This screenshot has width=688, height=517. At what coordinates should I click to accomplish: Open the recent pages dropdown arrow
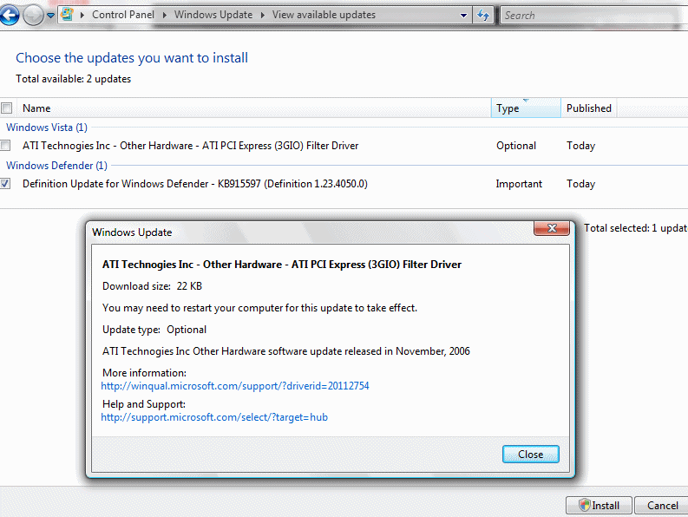(x=50, y=16)
